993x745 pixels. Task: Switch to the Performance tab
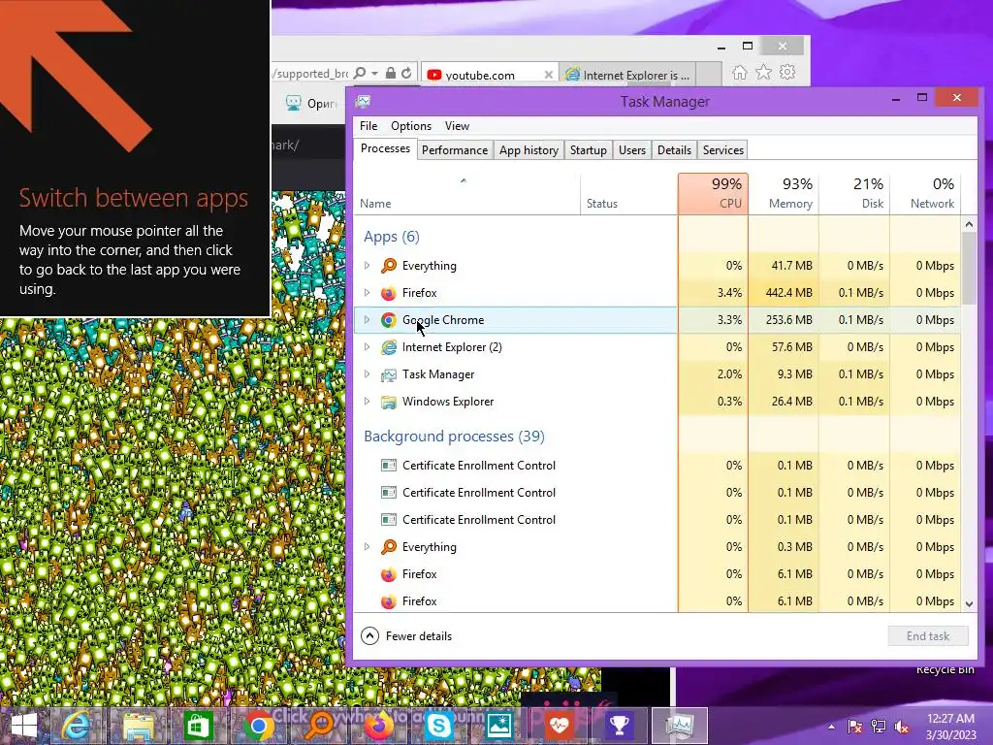click(455, 150)
